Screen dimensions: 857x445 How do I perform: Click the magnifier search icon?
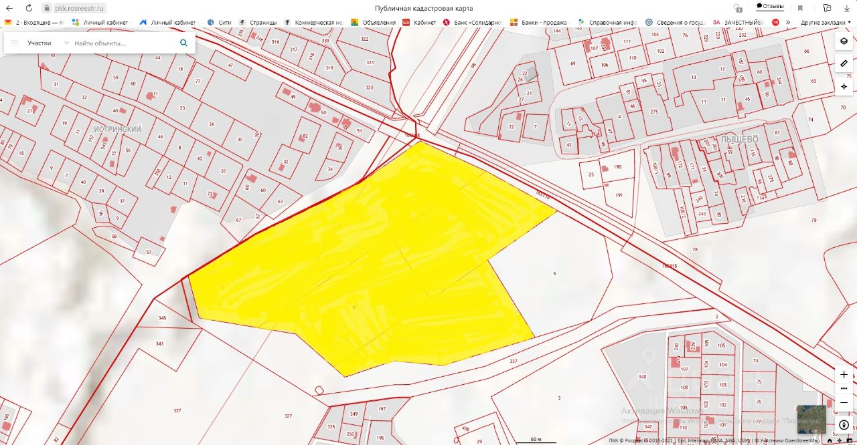[x=183, y=43]
